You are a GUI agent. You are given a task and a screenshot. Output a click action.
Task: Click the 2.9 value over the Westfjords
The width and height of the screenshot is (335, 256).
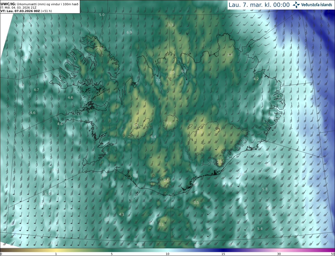(99, 49)
